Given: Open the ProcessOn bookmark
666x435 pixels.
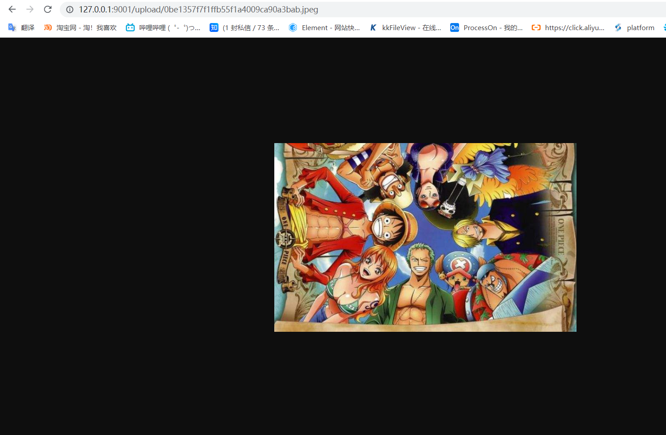Looking at the screenshot, I should tap(487, 27).
